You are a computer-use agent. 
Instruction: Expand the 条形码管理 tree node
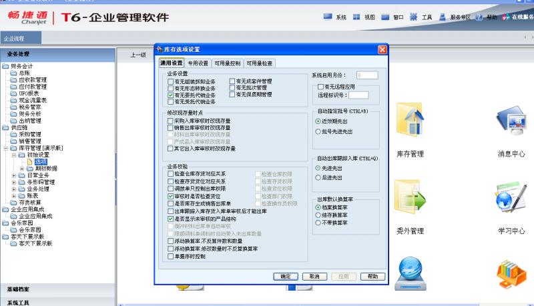tap(14, 182)
